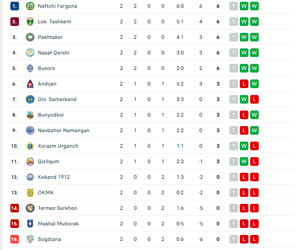
Task: Open the Xorazm Urganch team link
Action: pyautogui.click(x=58, y=146)
